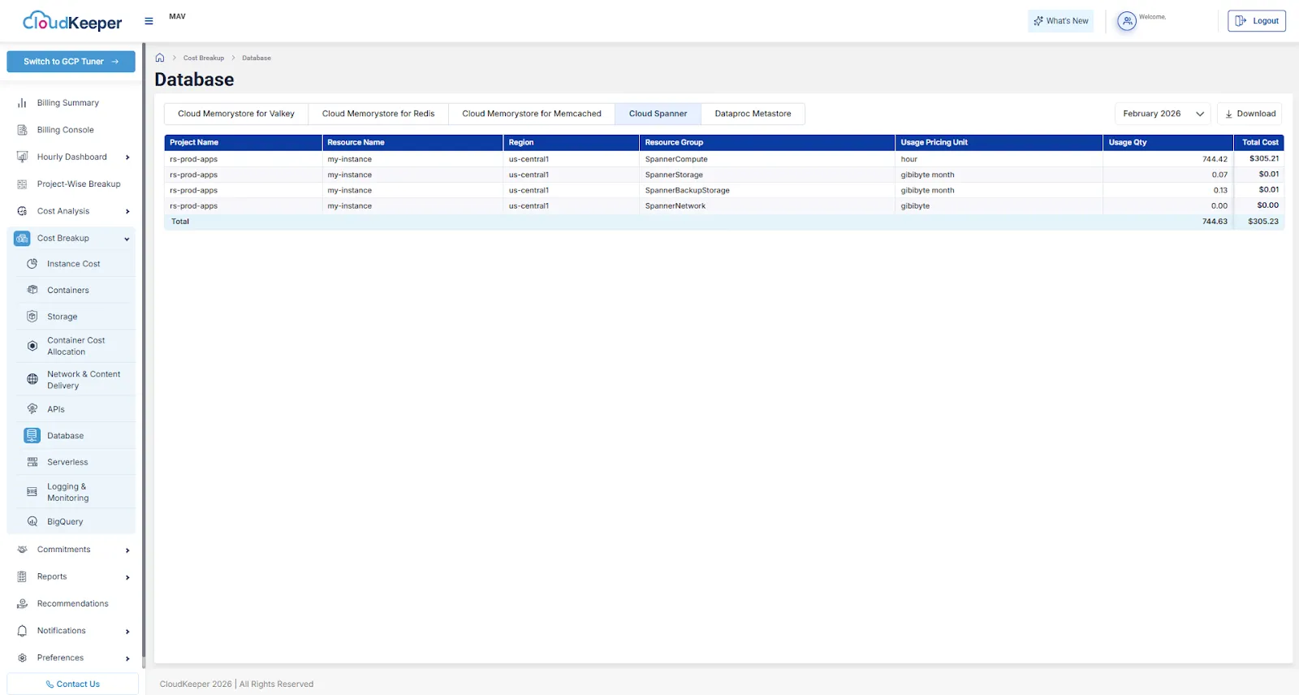Click the Cost Breakup breadcrumb link
This screenshot has width=1299, height=695.
point(204,58)
